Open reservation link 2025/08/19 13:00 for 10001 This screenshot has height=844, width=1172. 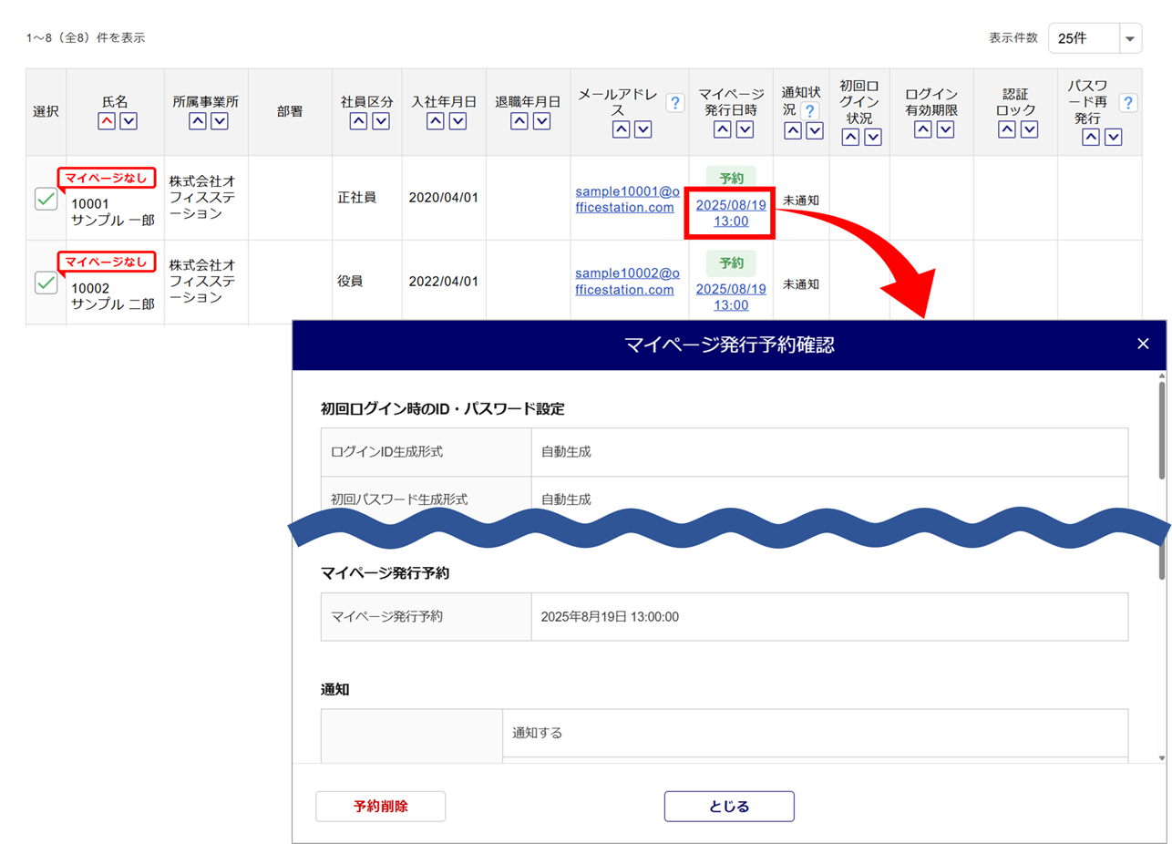click(x=731, y=212)
